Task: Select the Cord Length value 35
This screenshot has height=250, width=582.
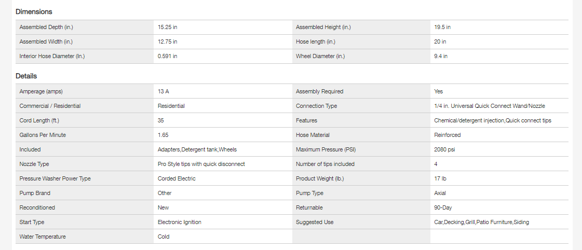Action: tap(161, 120)
